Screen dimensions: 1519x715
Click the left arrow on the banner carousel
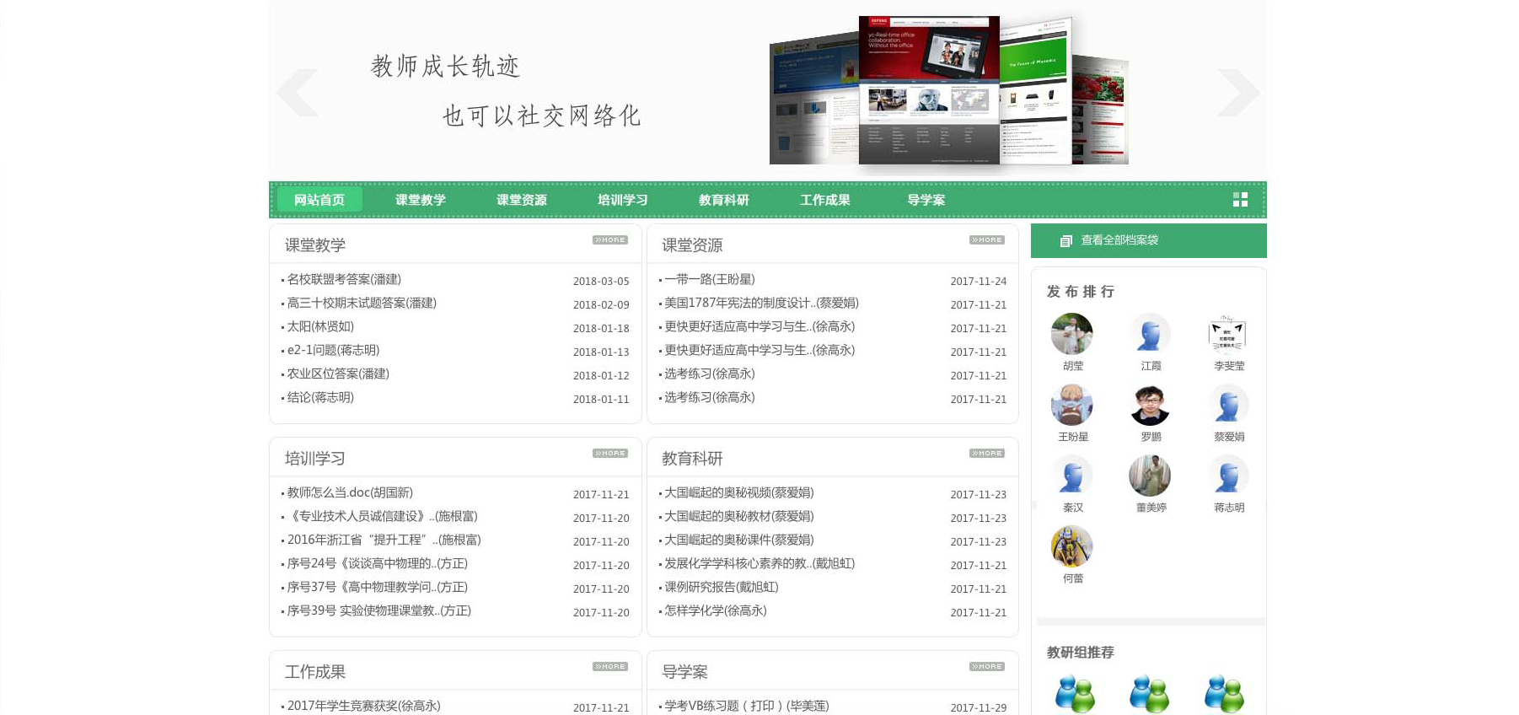298,93
